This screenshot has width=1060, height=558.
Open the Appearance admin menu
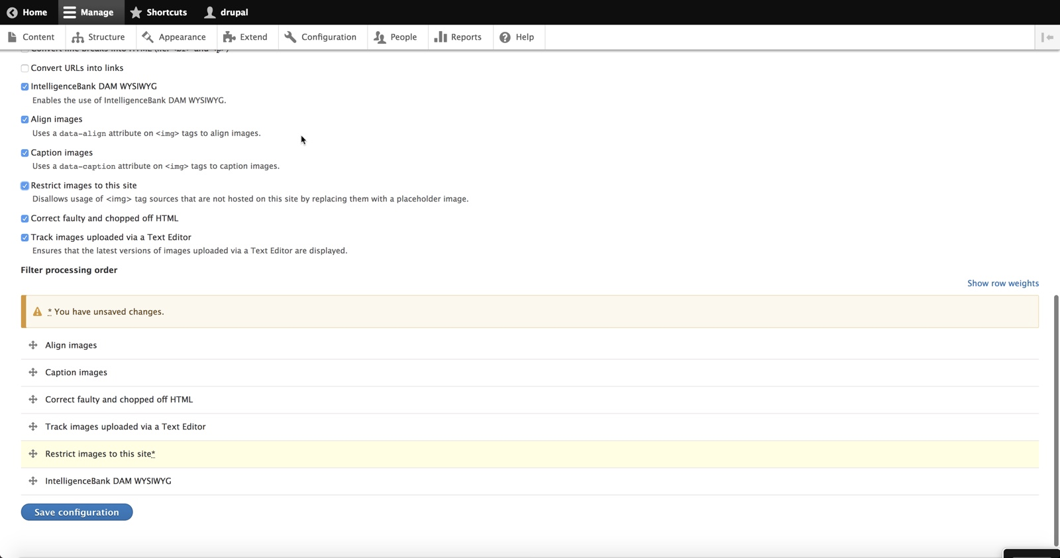(x=175, y=37)
